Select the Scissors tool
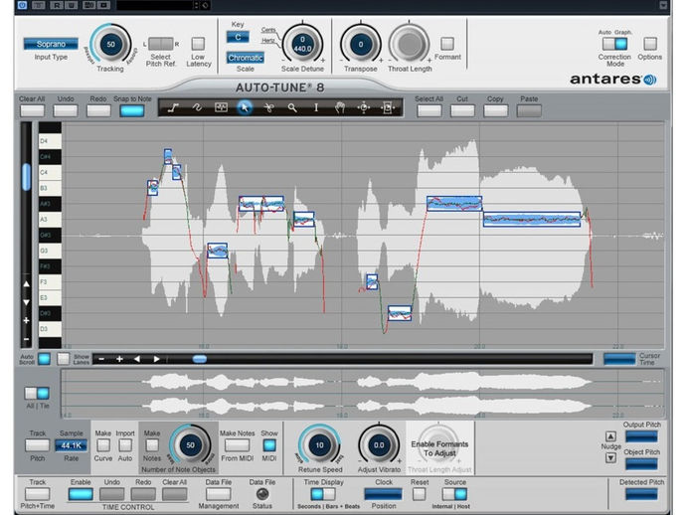686x515 pixels. pos(268,107)
